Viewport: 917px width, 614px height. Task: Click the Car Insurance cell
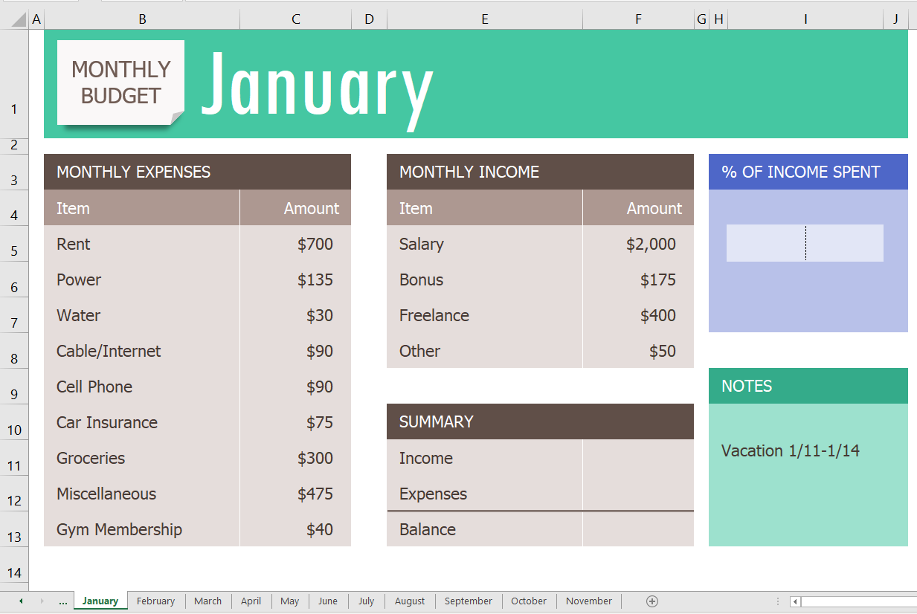tap(142, 422)
